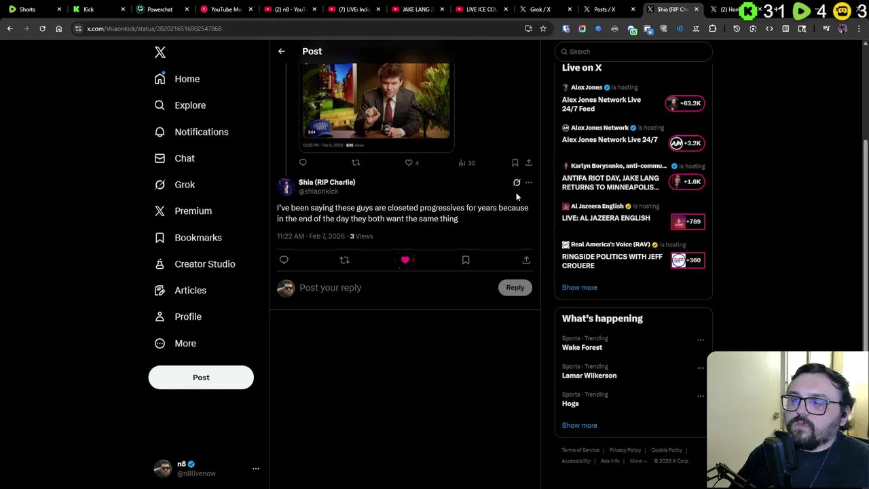
Task: Bookmark $hia's post
Action: (x=466, y=260)
